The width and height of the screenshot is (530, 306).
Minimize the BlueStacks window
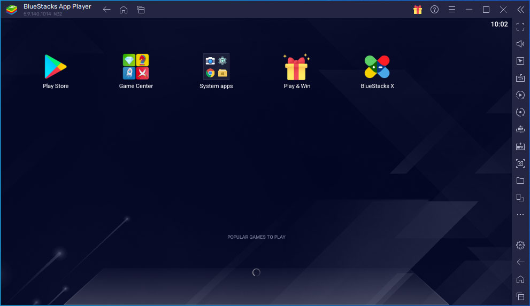469,10
